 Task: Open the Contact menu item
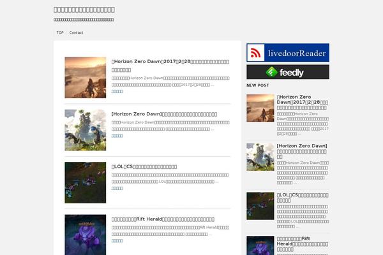point(76,33)
